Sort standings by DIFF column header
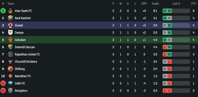The image size is (198, 97). (x=144, y=4)
